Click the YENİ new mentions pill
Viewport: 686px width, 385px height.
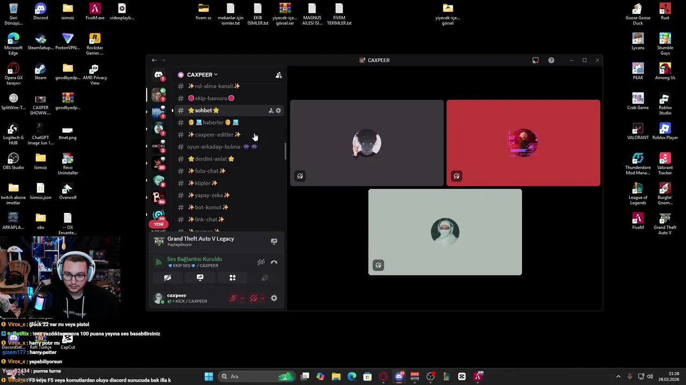159,225
